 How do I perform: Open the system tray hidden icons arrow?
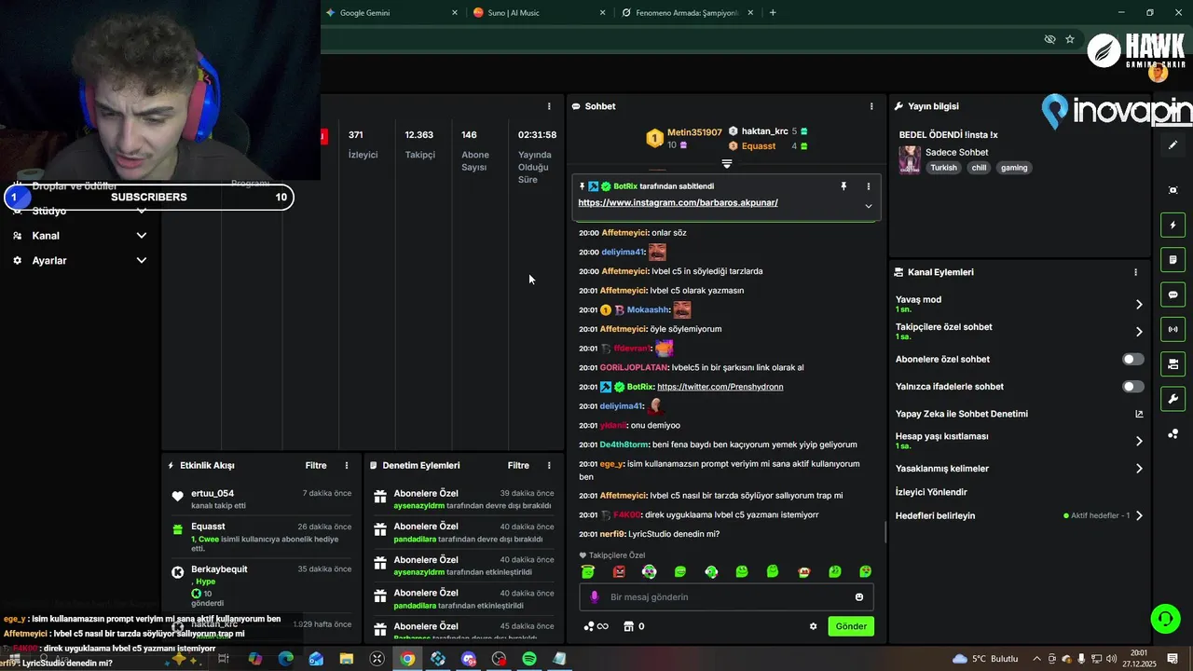point(1036,659)
